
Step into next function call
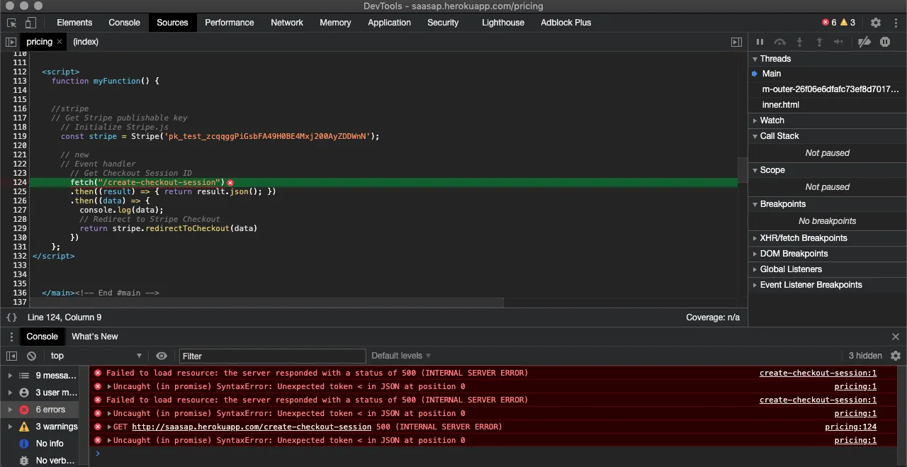click(799, 42)
